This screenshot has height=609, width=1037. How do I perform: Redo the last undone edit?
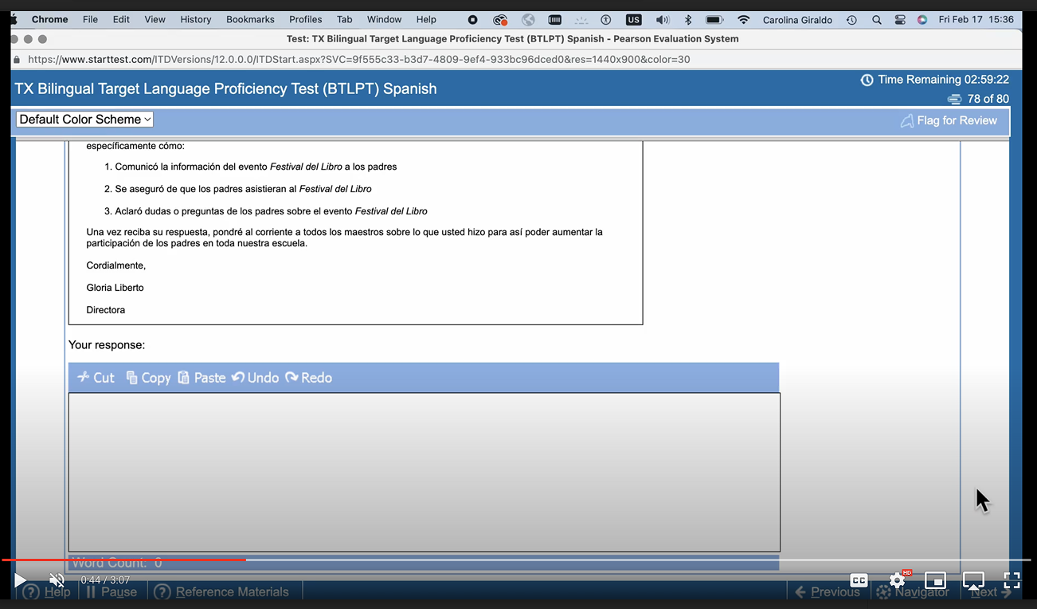[x=308, y=378]
